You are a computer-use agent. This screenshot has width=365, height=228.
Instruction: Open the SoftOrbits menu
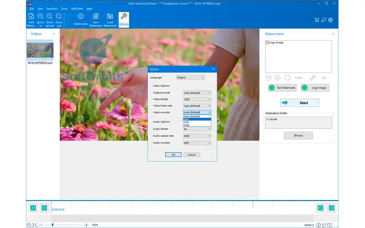coord(77,9)
